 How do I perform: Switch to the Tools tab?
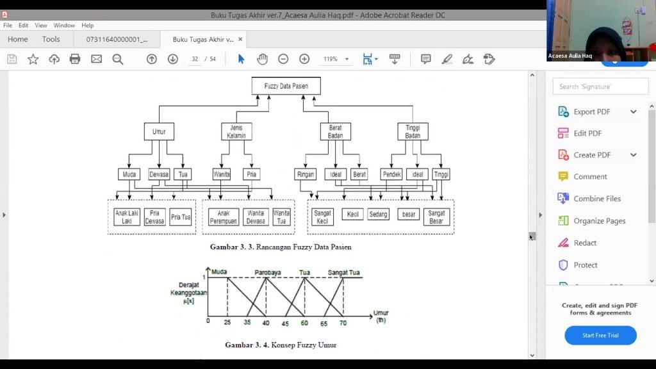point(51,39)
